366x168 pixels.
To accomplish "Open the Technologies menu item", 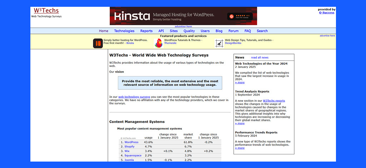I will pyautogui.click(x=124, y=31).
